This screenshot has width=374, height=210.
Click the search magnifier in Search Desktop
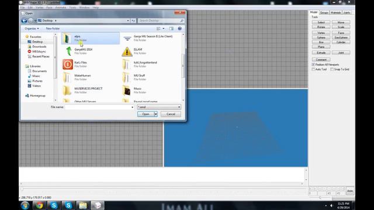click(x=182, y=21)
